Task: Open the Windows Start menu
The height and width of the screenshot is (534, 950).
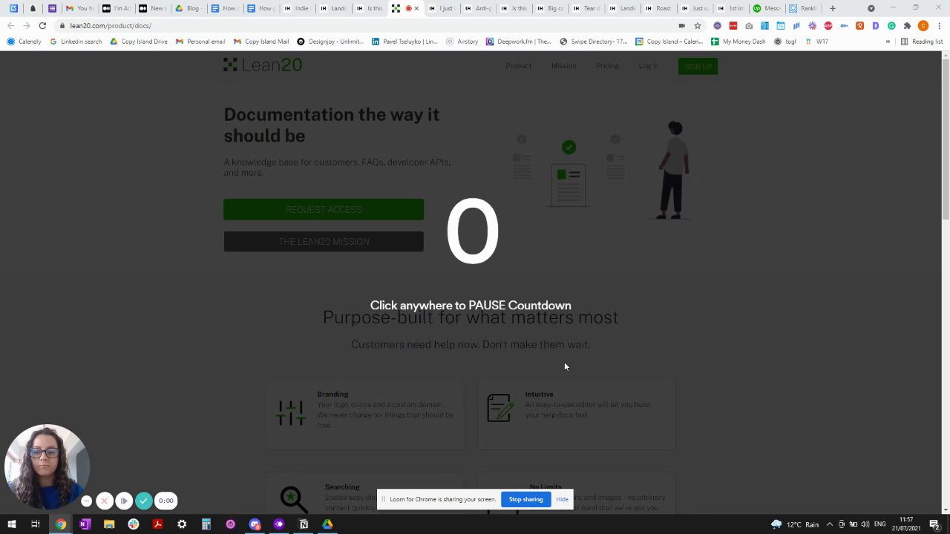Action: click(11, 524)
